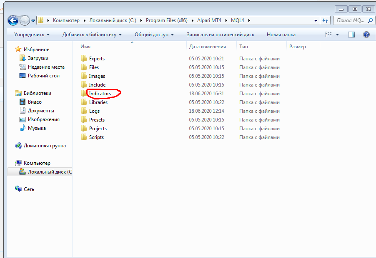Navigate to Program Files (x86) breadcrumb
This screenshot has height=258, width=376.
coord(167,20)
